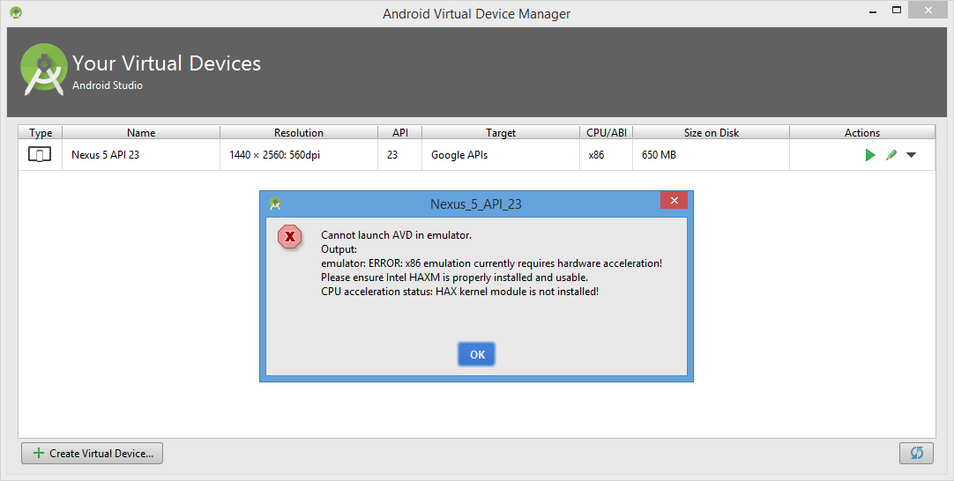
Task: Click the API value 23 cell
Action: click(399, 155)
